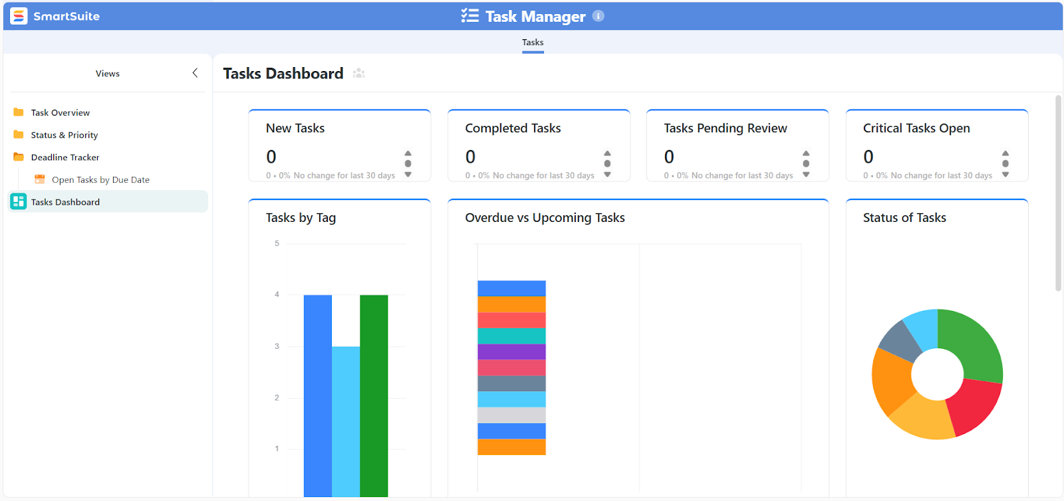Click the light blue bar in Tasks by Tag

click(346, 421)
